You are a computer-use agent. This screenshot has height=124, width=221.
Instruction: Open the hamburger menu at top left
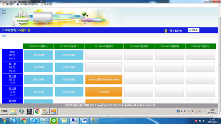(4, 12)
